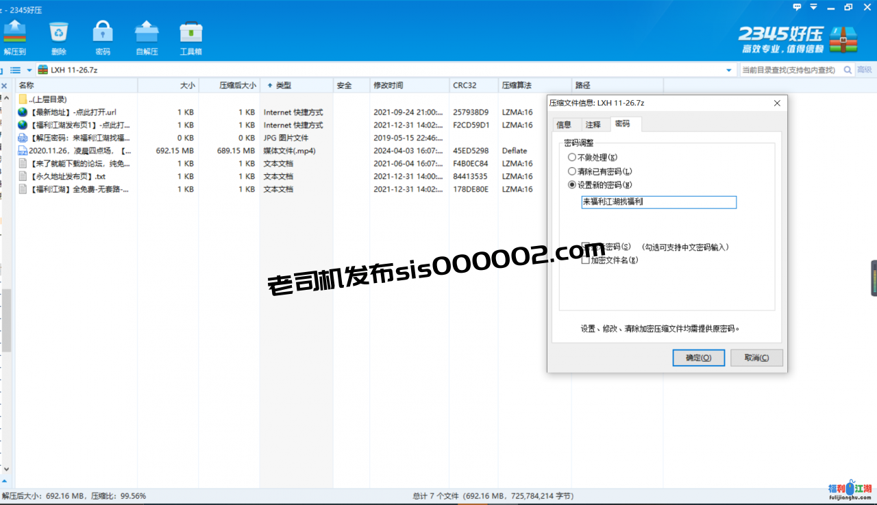The height and width of the screenshot is (505, 877).
Task: Select the 2020.11.26 mp4 media file icon
Action: click(23, 151)
